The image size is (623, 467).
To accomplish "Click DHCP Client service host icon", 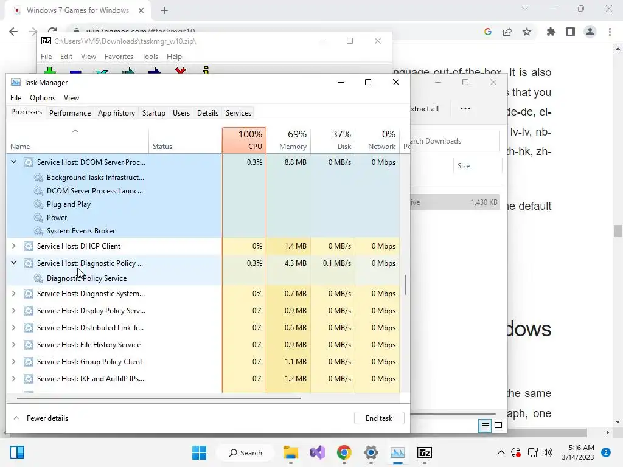I will pyautogui.click(x=29, y=246).
